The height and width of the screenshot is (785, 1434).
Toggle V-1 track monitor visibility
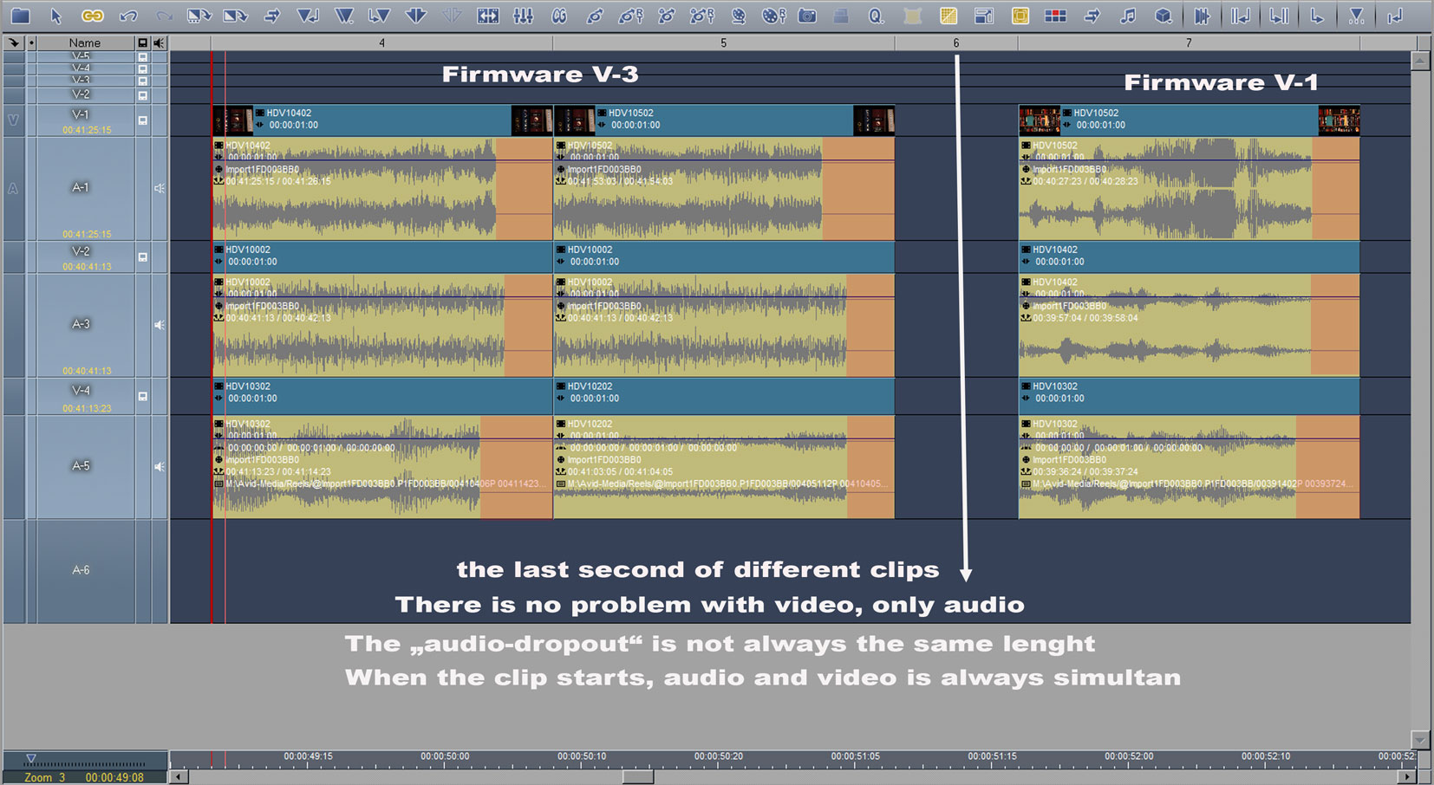click(x=143, y=120)
